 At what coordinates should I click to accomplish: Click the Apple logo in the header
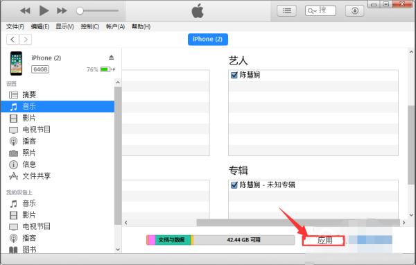click(x=198, y=11)
